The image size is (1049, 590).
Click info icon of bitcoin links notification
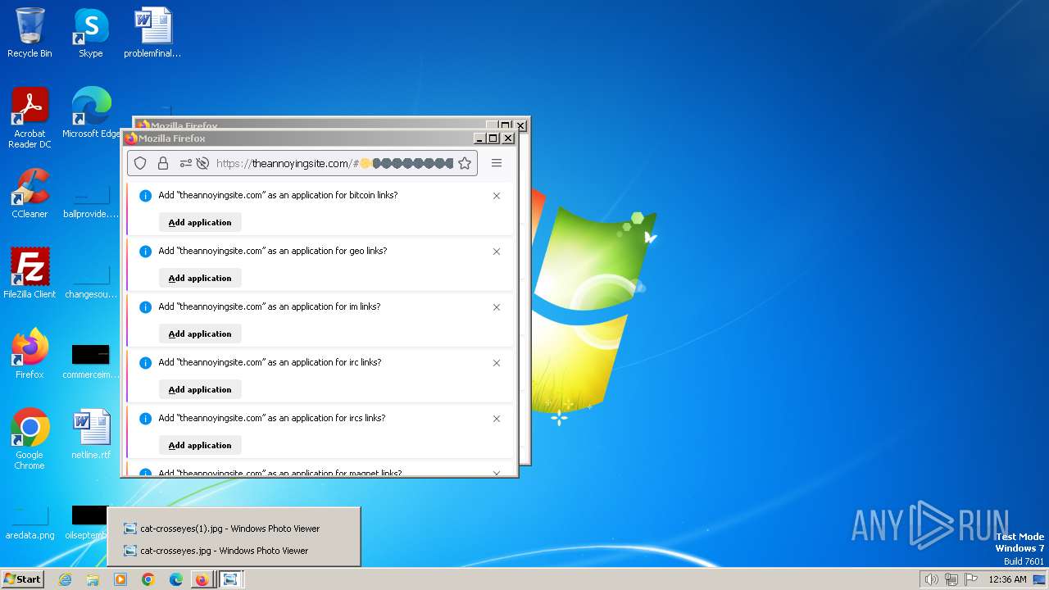pyautogui.click(x=145, y=196)
